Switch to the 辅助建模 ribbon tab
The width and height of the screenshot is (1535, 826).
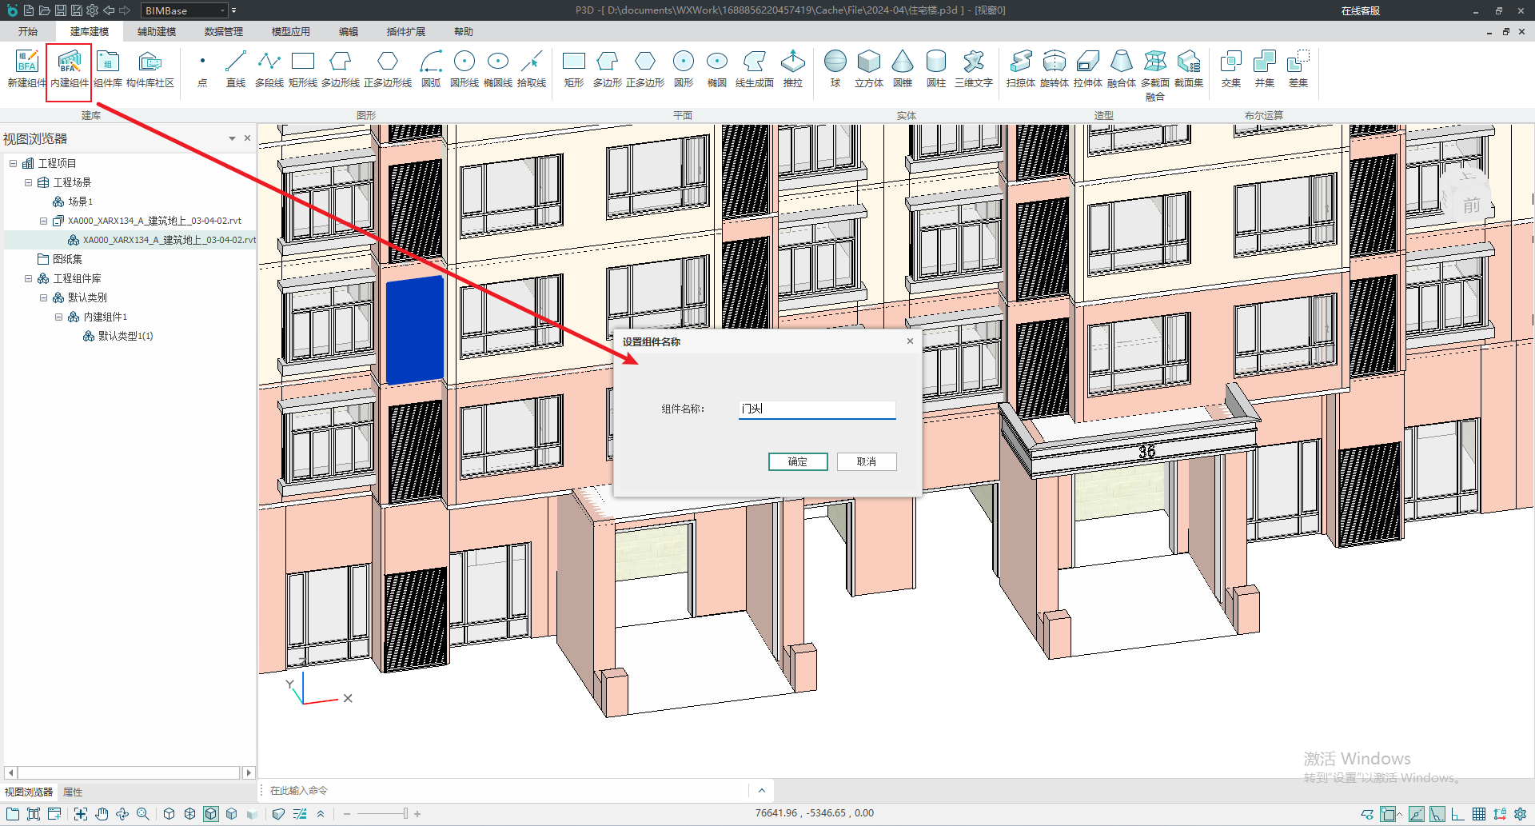[156, 32]
